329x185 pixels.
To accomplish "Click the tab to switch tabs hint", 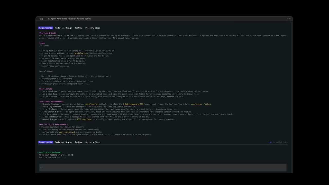I will click(278, 142).
